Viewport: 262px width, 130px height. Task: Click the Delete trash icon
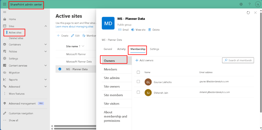[150, 30]
